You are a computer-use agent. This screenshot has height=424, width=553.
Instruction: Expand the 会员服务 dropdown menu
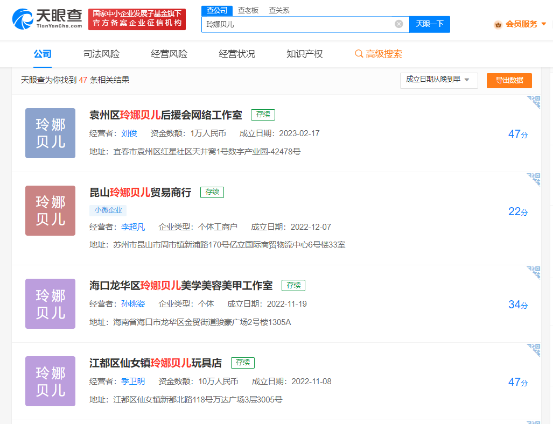543,24
